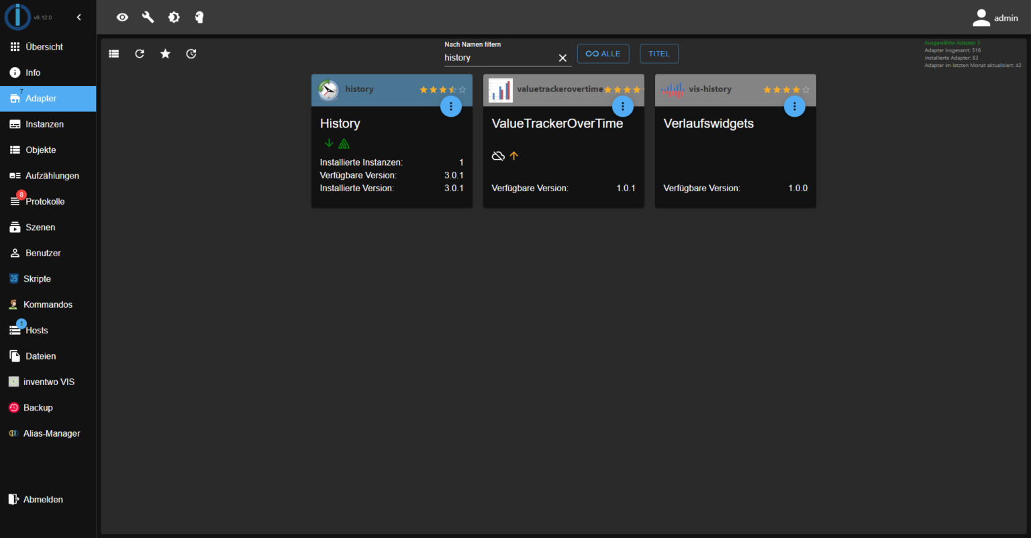Click the cloud-off icon on ValueTrackerOverTime card

point(498,156)
